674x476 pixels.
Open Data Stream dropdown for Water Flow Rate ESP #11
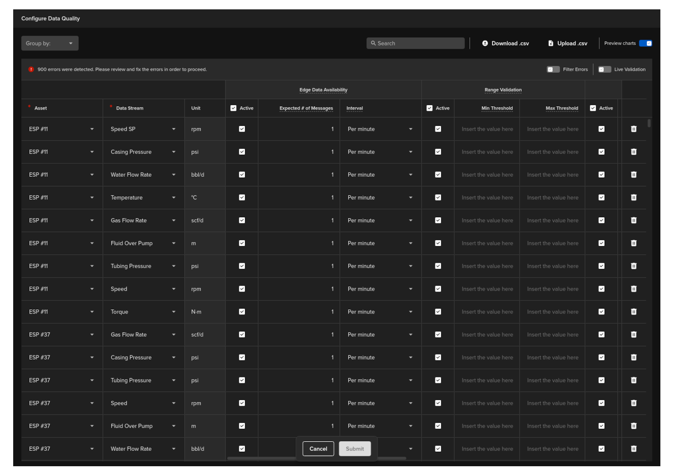(174, 175)
